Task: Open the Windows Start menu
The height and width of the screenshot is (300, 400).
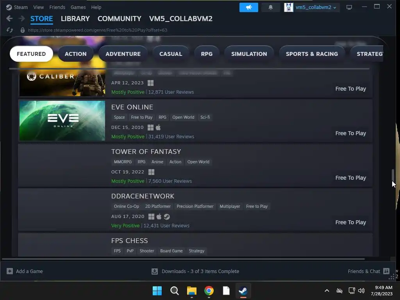Action: [157, 291]
